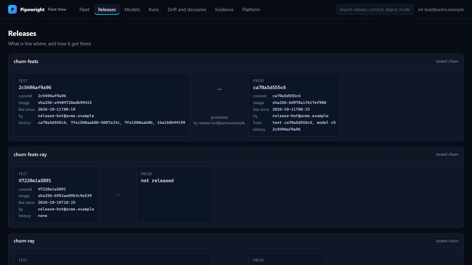Open the Evidence tab
Image resolution: width=472 pixels, height=265 pixels.
click(x=224, y=9)
